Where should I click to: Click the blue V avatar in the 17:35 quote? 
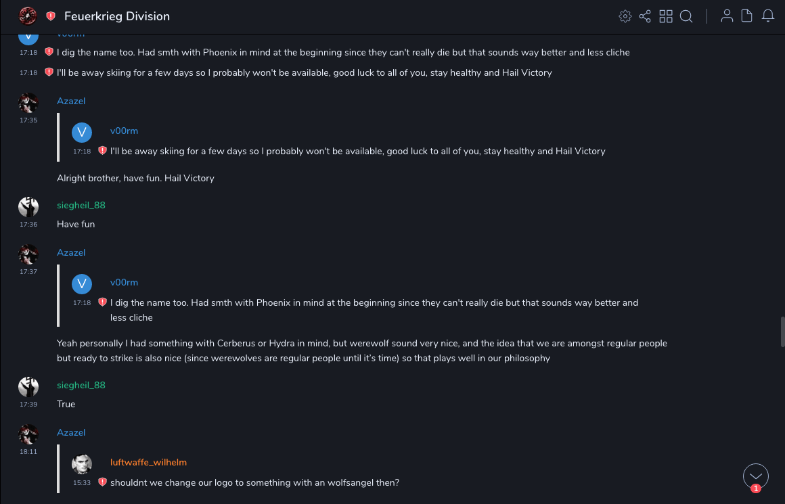point(82,131)
